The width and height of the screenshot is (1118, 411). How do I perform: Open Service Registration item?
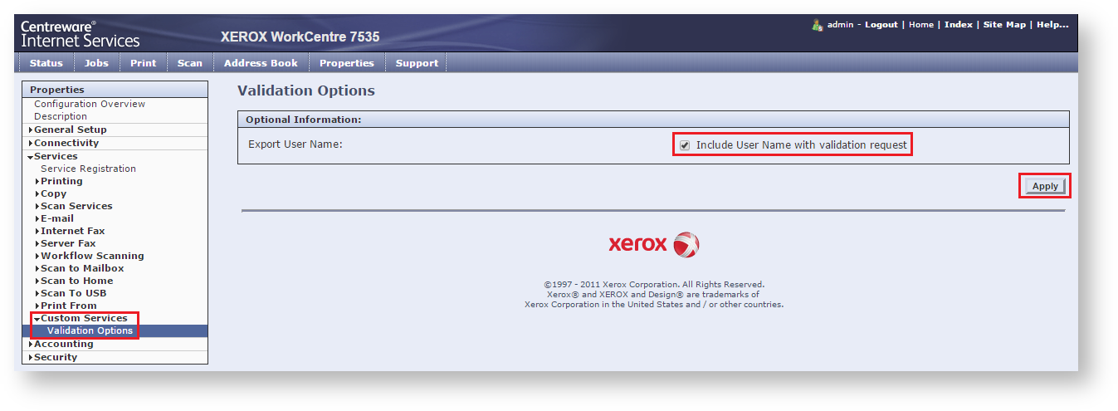[x=88, y=169]
